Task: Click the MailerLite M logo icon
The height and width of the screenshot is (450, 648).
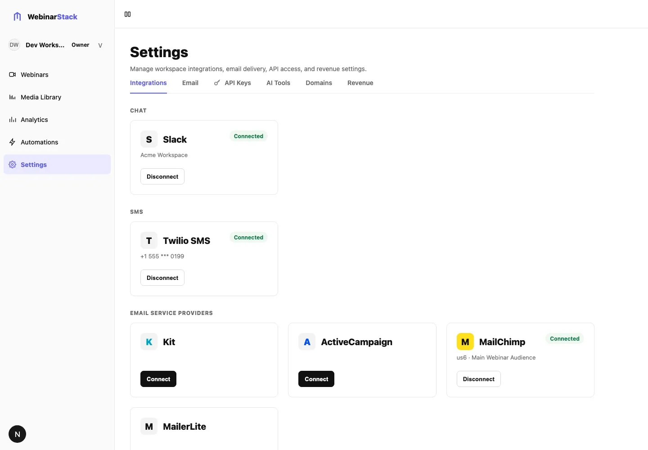Action: 149,427
